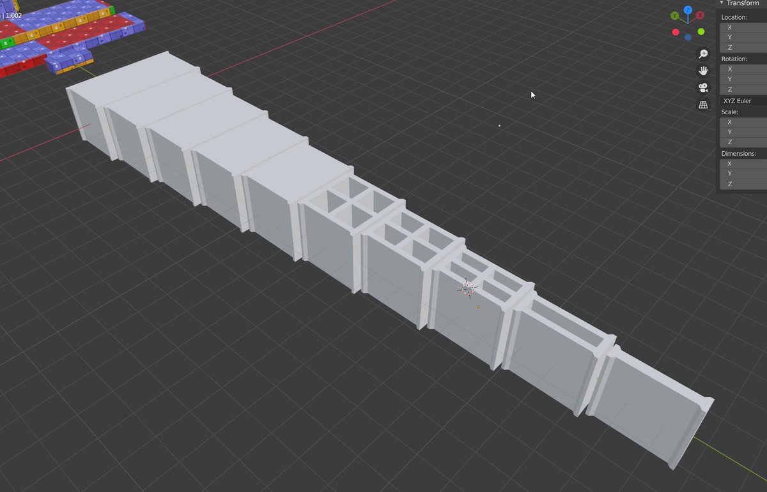Click the red X axis on navigation gizmo

click(x=699, y=15)
